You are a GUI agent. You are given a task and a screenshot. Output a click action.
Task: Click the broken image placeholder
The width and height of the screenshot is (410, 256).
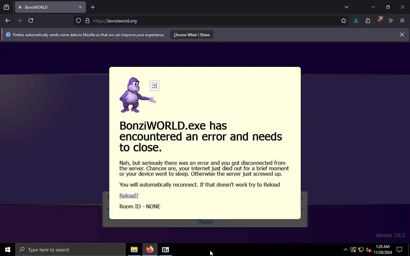tap(154, 85)
